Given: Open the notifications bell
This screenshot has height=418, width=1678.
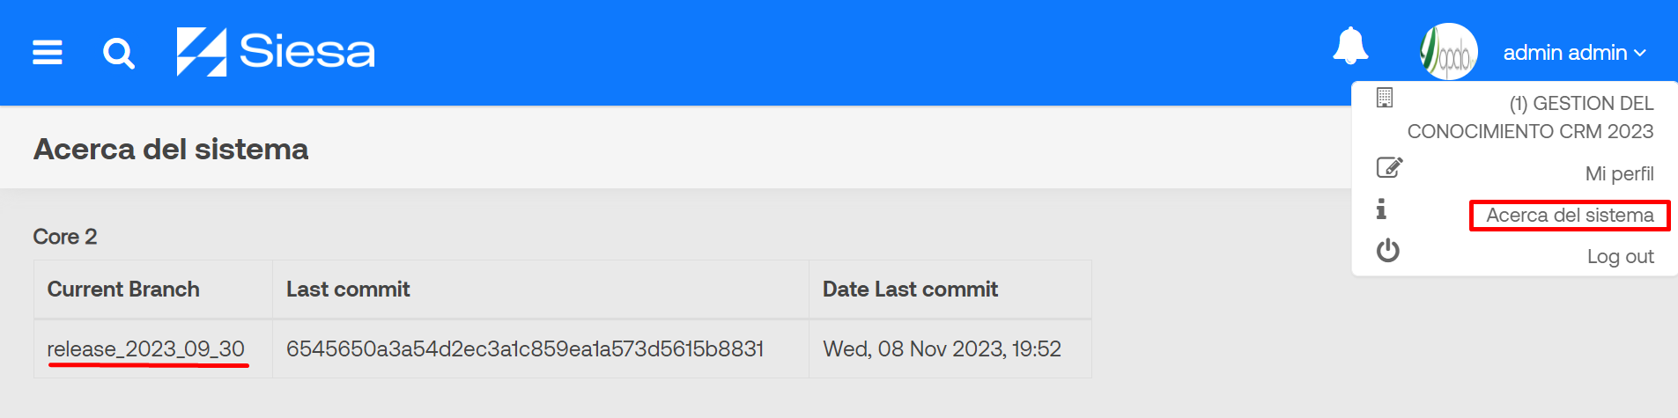Looking at the screenshot, I should click(1350, 46).
